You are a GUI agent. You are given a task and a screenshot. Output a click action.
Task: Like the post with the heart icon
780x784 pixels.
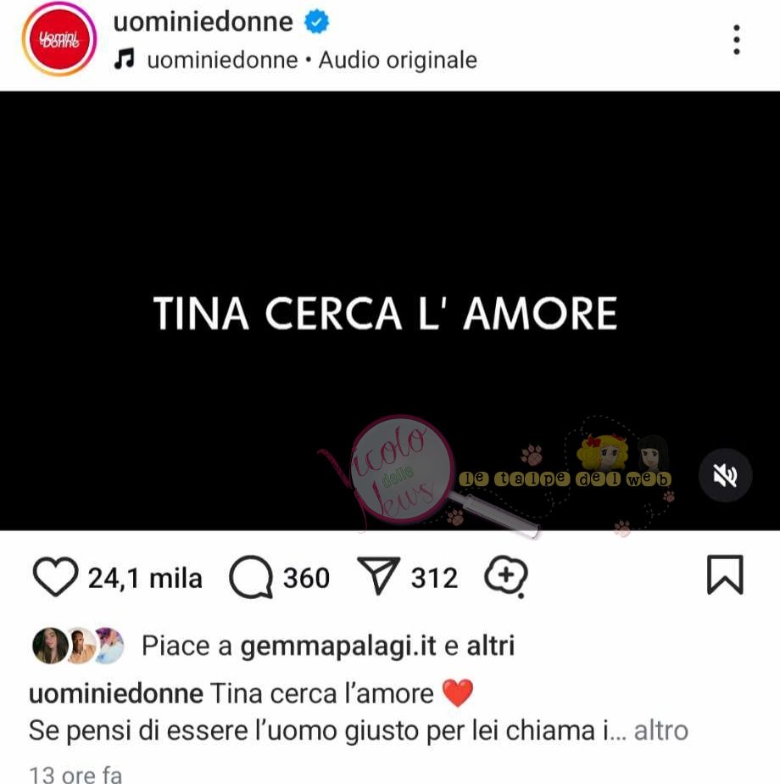point(55,576)
